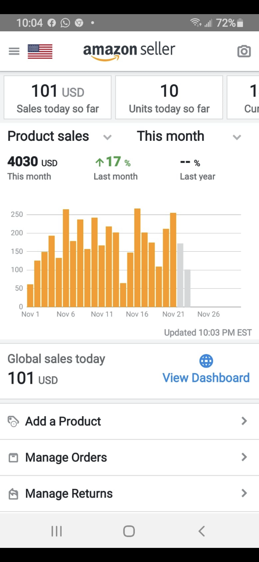259x562 pixels.
Task: Click the View Dashboard link
Action: (x=206, y=378)
